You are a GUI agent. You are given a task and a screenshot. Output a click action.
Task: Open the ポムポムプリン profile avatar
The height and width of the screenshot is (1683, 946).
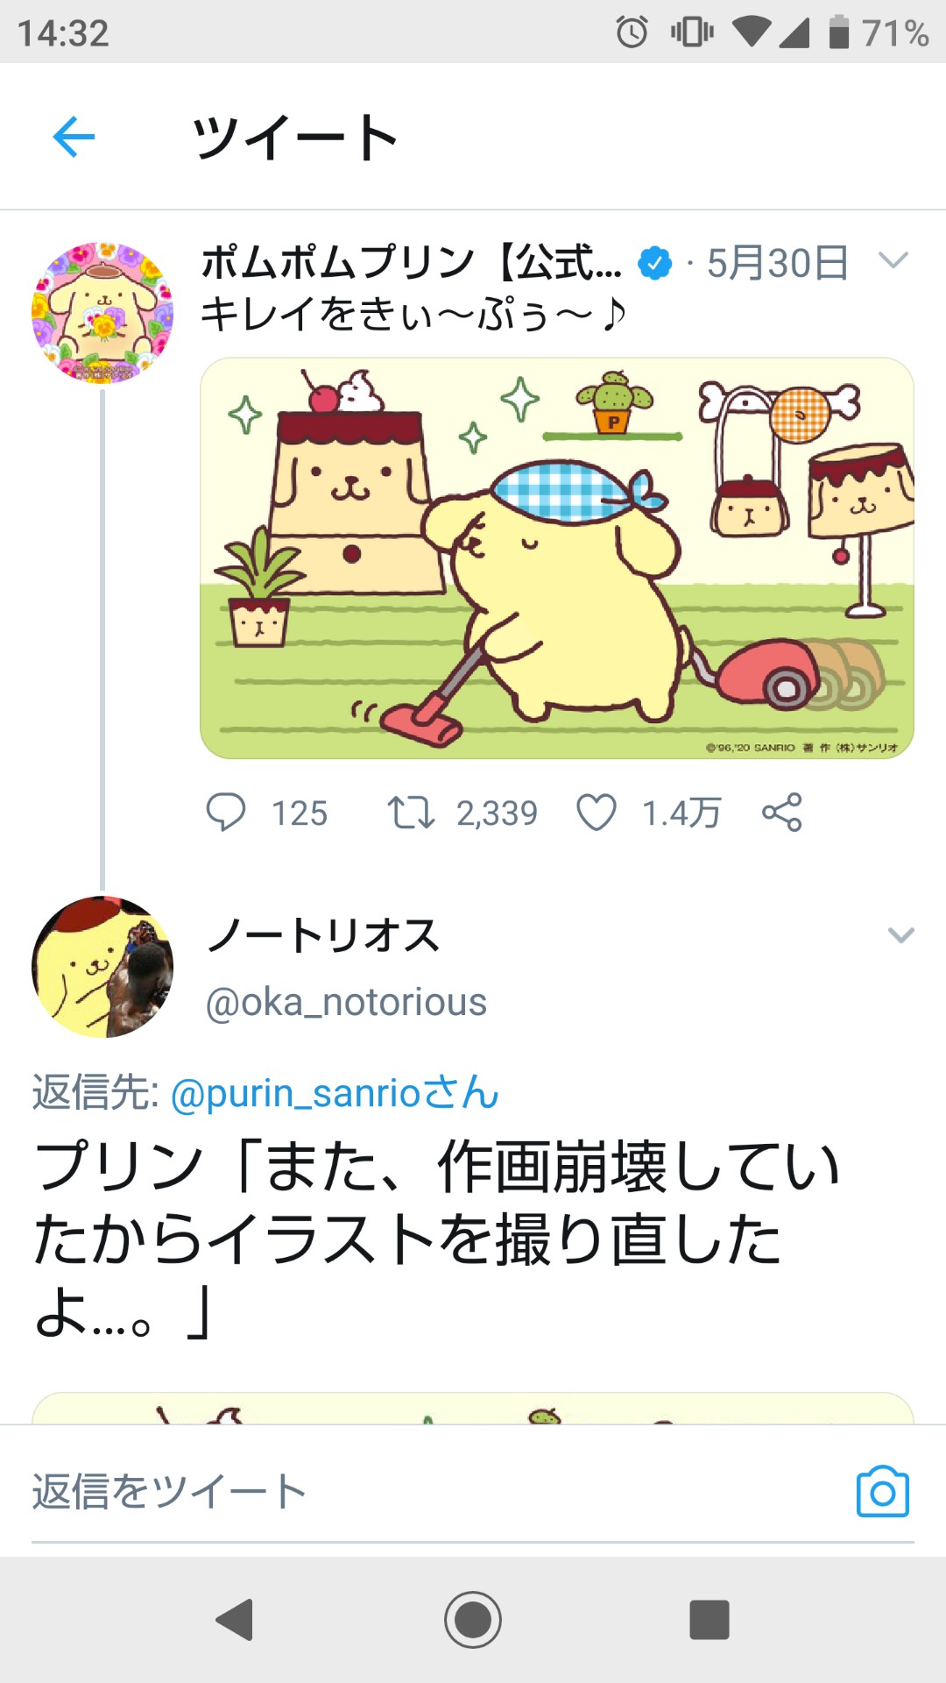(x=102, y=313)
